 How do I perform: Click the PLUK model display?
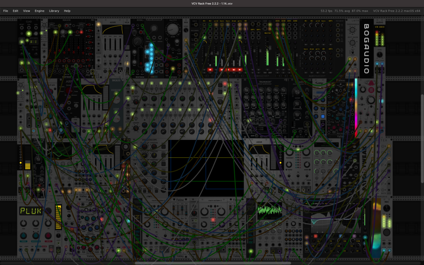(31, 211)
